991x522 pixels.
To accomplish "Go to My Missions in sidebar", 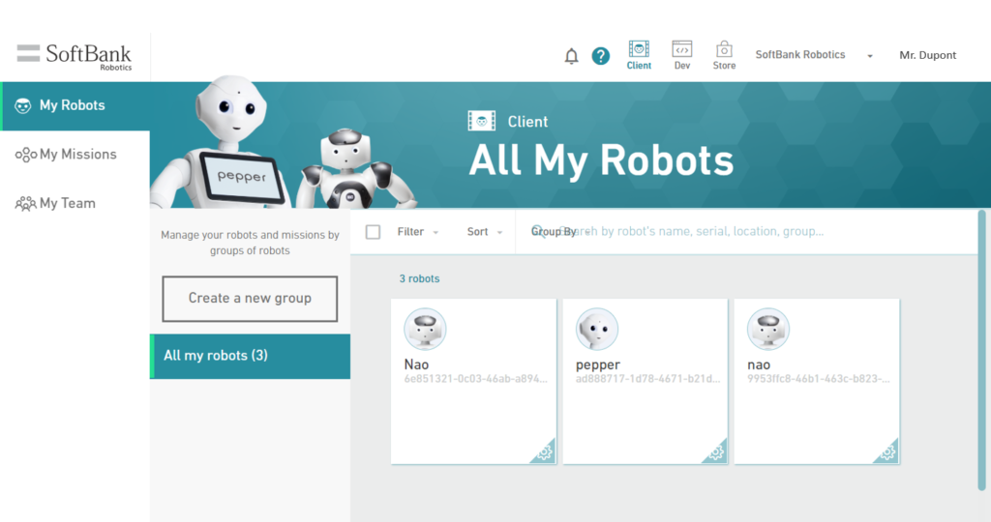I will 76,155.
